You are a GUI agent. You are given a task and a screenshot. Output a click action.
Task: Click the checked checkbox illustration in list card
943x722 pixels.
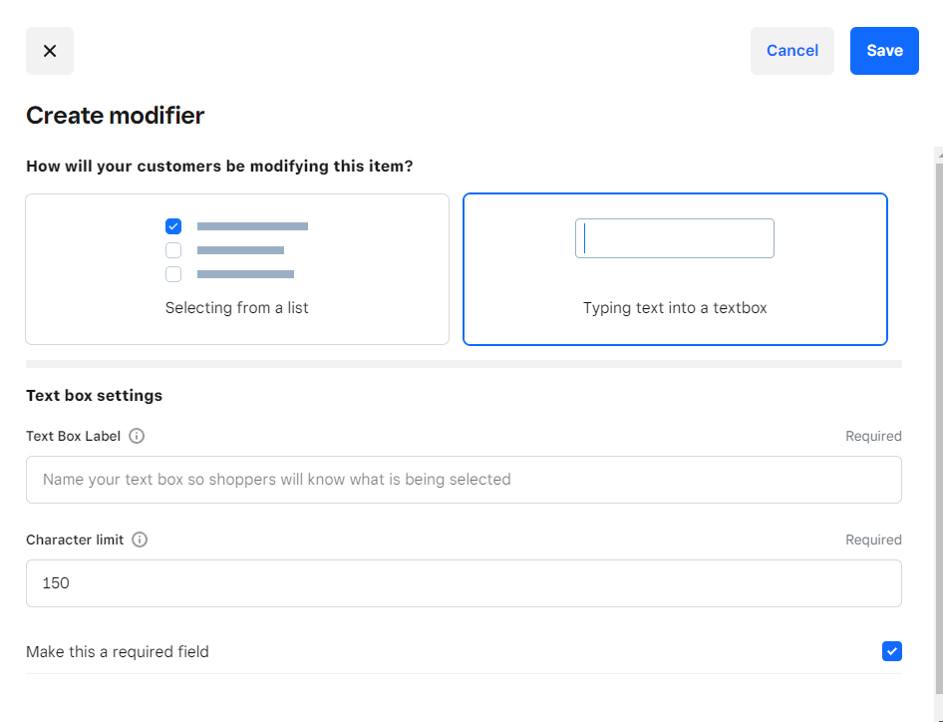[x=173, y=226]
